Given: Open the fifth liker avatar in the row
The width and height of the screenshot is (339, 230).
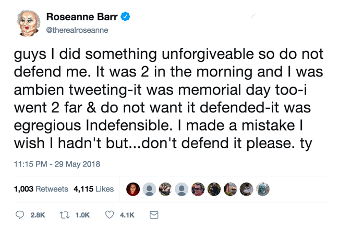Looking at the screenshot, I should click(198, 189).
